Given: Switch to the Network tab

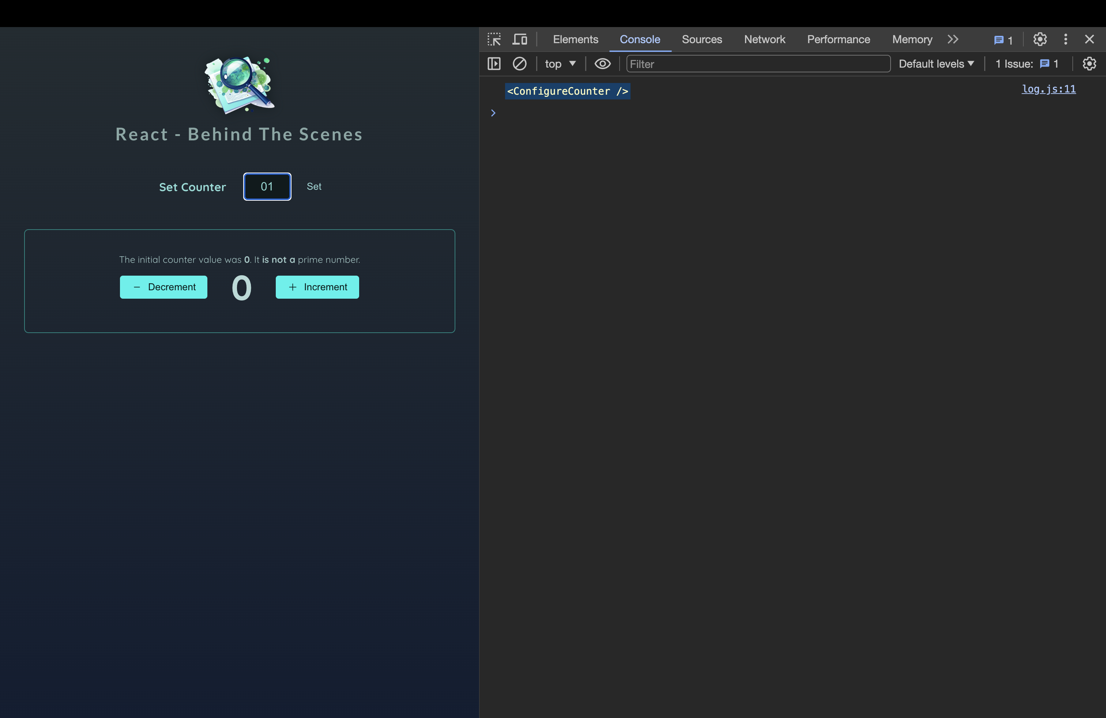Looking at the screenshot, I should coord(764,39).
